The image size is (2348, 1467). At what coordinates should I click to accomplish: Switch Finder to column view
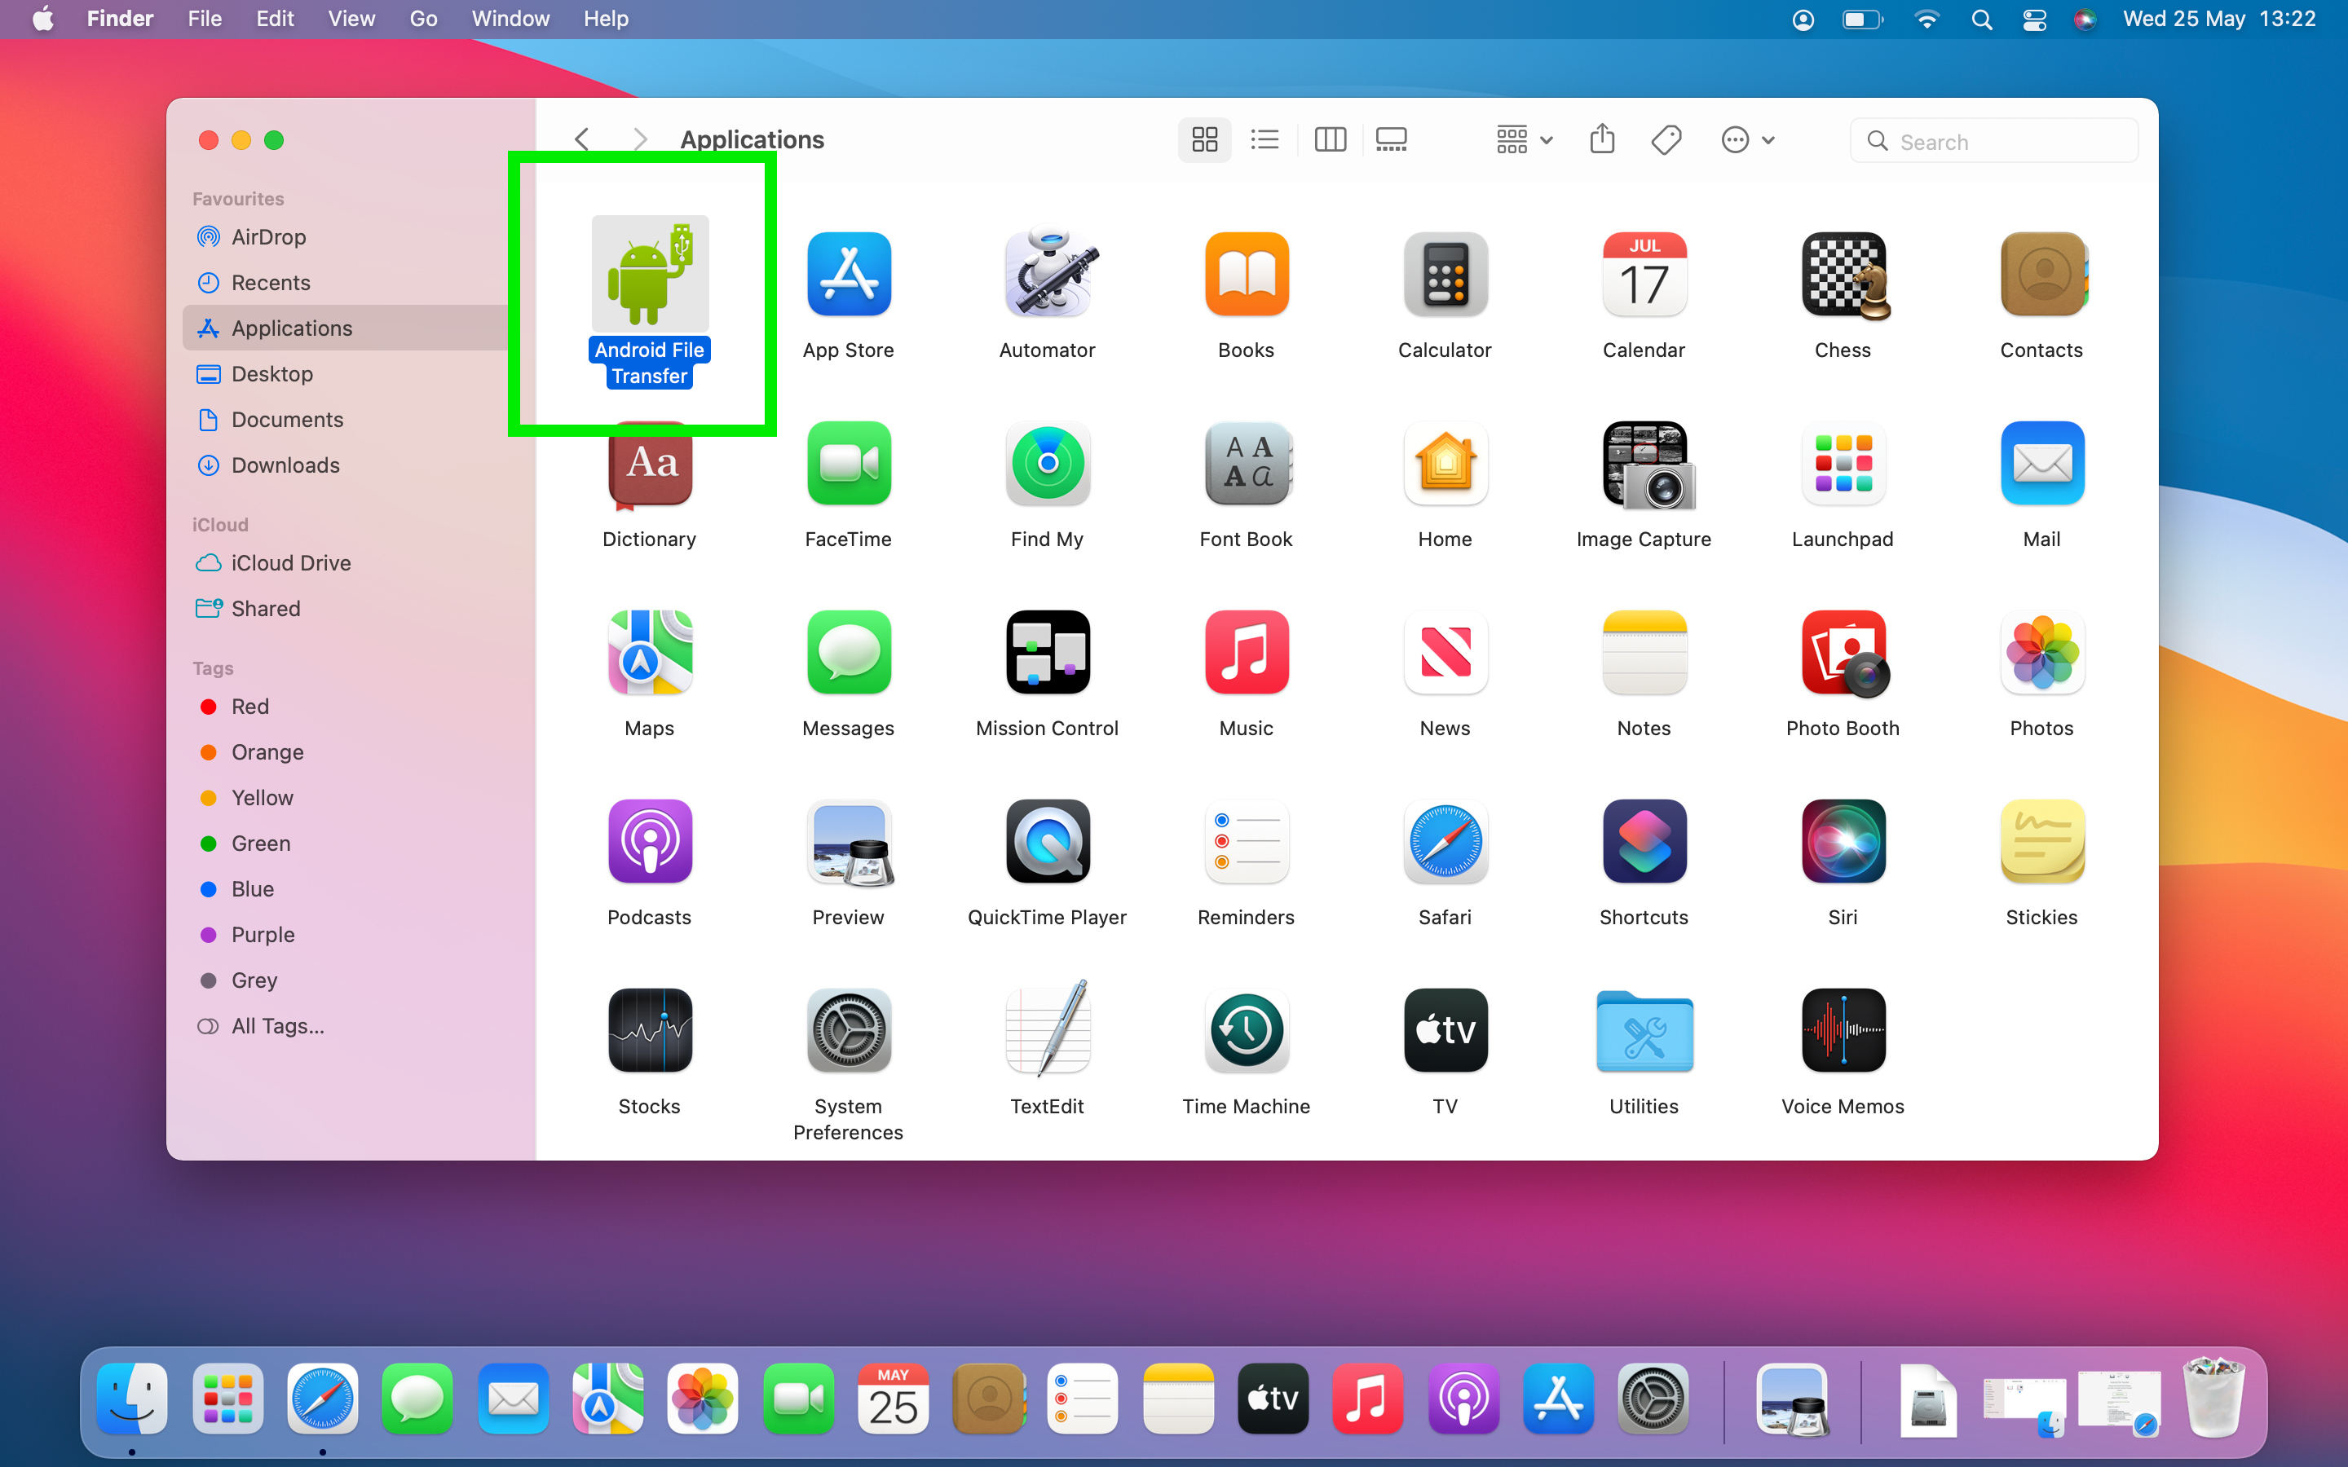pyautogui.click(x=1331, y=141)
